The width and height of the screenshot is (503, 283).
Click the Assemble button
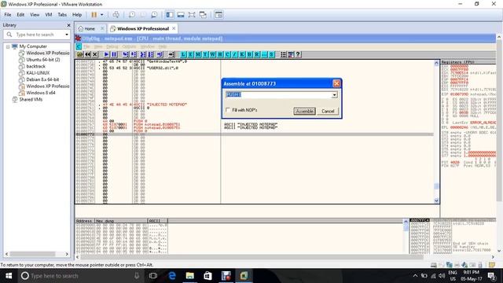[304, 111]
